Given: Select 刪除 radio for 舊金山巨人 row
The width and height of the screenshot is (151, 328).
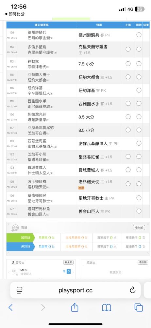Looking at the screenshot, I should coord(139,211).
